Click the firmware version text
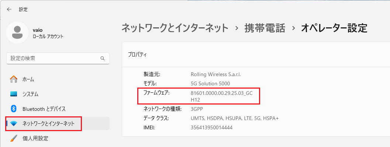This screenshot has width=390, height=147. (222, 96)
